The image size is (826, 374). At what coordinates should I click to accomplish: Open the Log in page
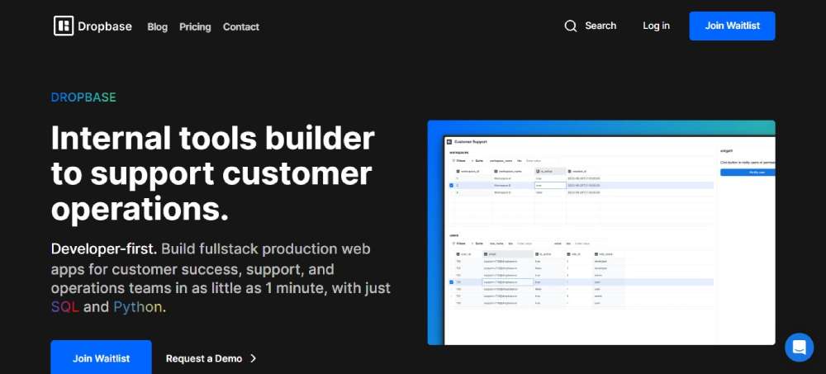pyautogui.click(x=657, y=26)
